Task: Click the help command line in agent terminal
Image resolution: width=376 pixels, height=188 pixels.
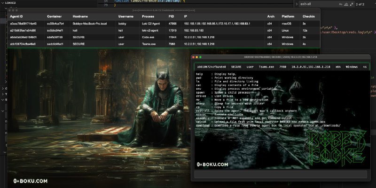Action: [x=216, y=74]
